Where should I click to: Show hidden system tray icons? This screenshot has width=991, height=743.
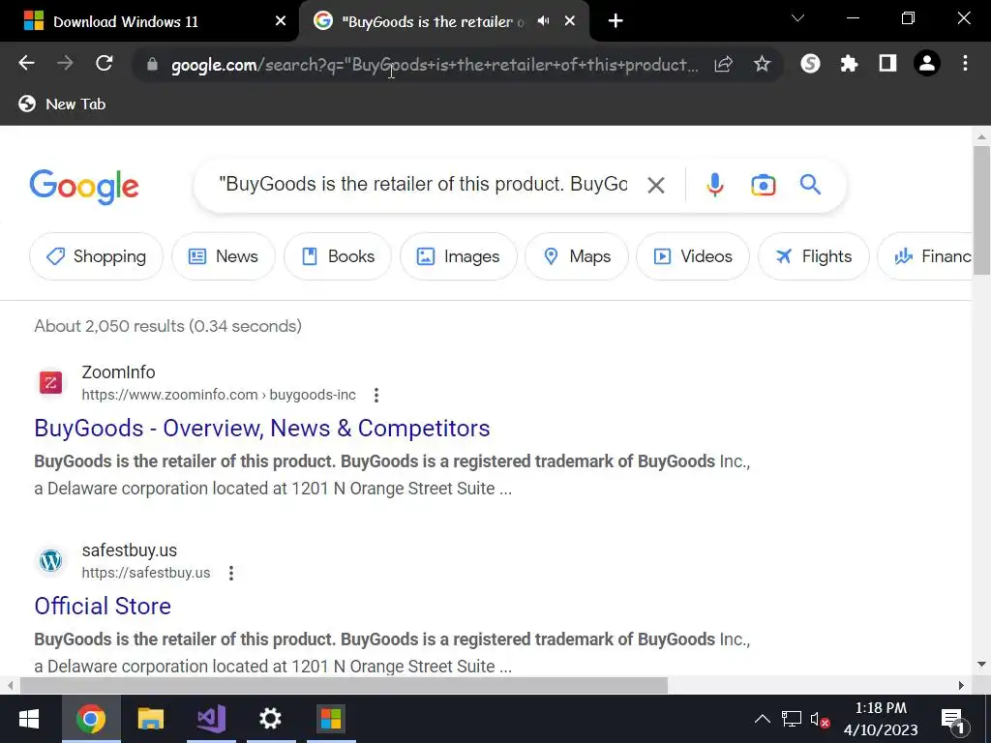763,719
